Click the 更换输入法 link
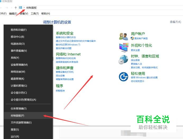Image resolution: width=183 pixels, height=139 pixels. click(136, 64)
